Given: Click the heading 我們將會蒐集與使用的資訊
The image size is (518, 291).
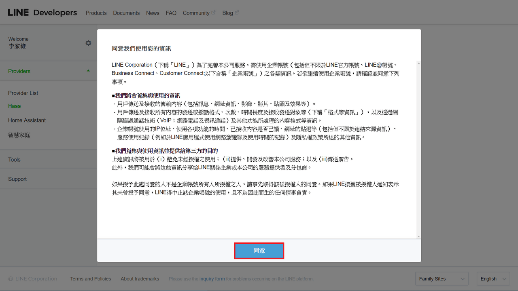Looking at the screenshot, I should pos(146,96).
